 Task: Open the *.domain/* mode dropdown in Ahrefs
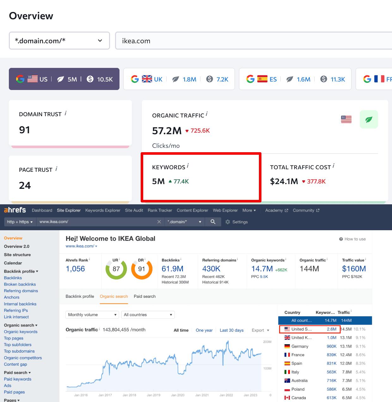(x=184, y=222)
